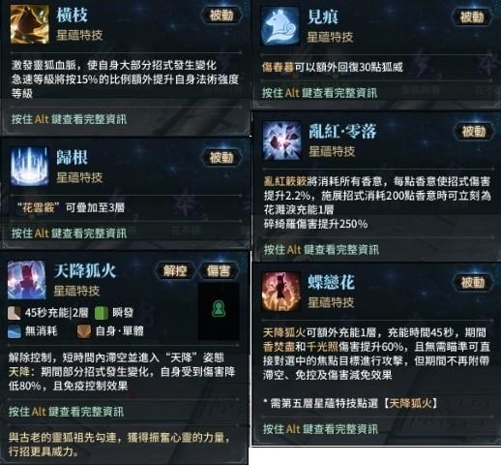The image size is (501, 466).
Task: Click the highlighted 傷春暮 skill link
Action: tap(278, 67)
